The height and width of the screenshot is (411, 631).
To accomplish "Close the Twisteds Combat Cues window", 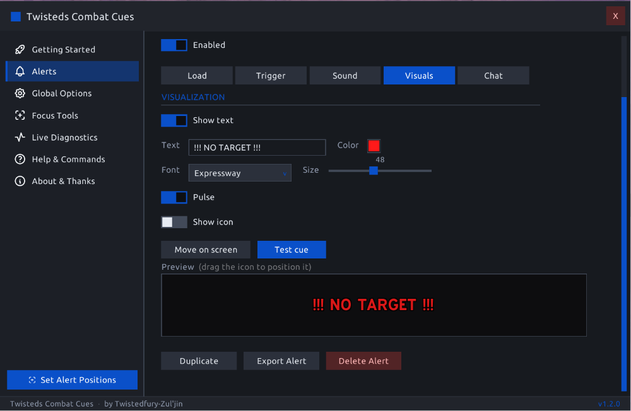I will coord(615,16).
